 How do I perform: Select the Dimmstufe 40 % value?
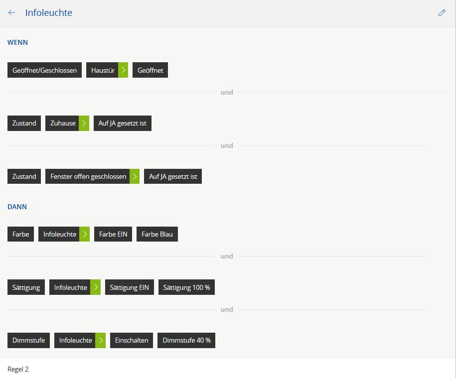pyautogui.click(x=186, y=341)
